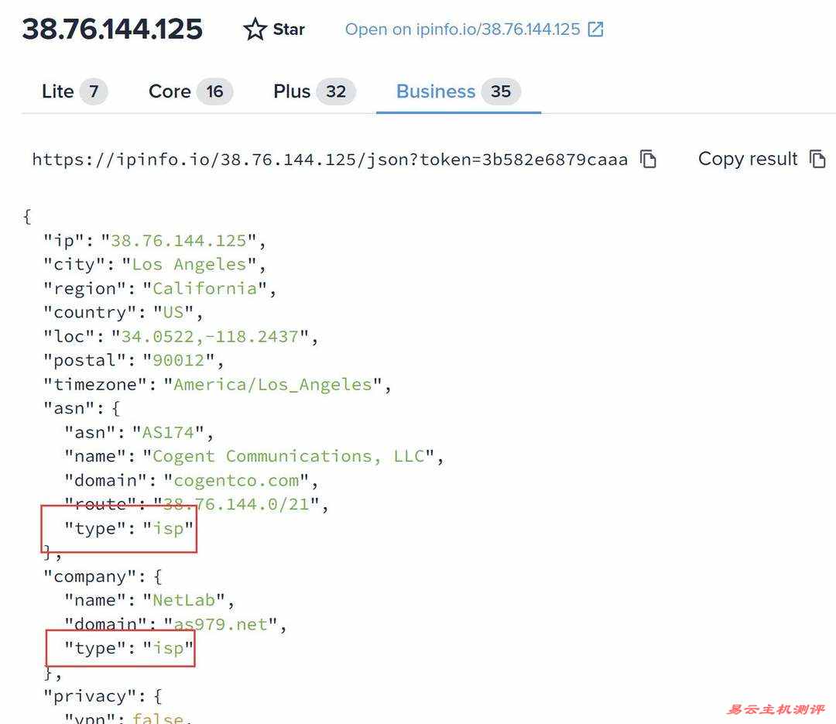Click the 38.76.144.125 heading
836x724 pixels.
[x=112, y=29]
